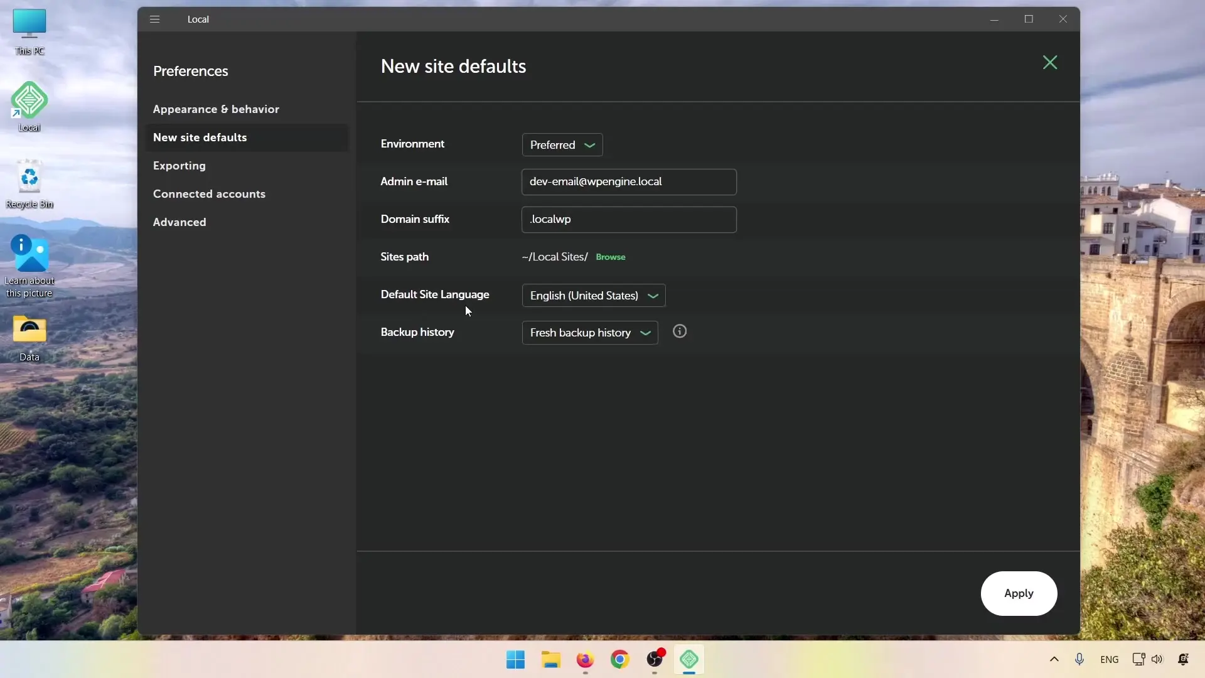1205x678 pixels.
Task: Click the New site defaults heading
Action: [x=453, y=67]
